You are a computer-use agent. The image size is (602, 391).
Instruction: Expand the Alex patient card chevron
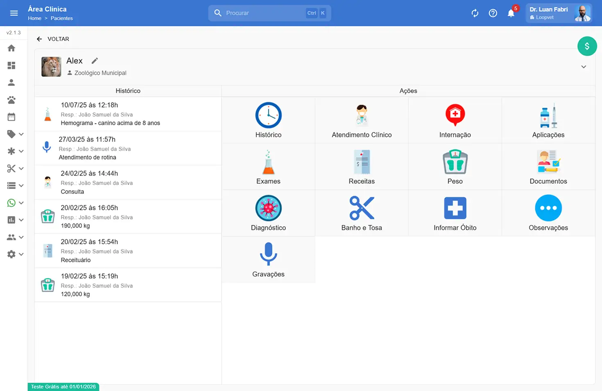[584, 67]
